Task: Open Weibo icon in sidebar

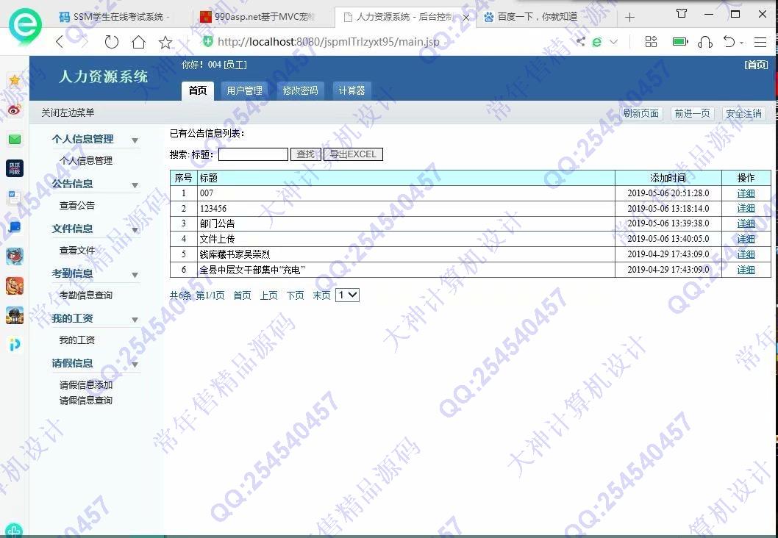Action: tap(15, 110)
